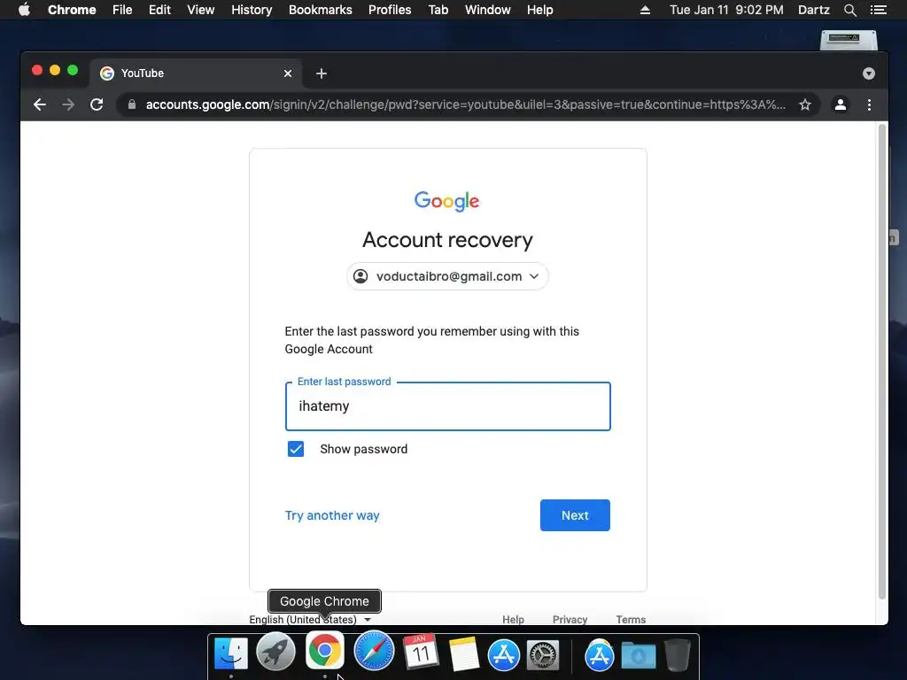Open the Privacy footer link
Screen dimensions: 907x680
tap(570, 619)
